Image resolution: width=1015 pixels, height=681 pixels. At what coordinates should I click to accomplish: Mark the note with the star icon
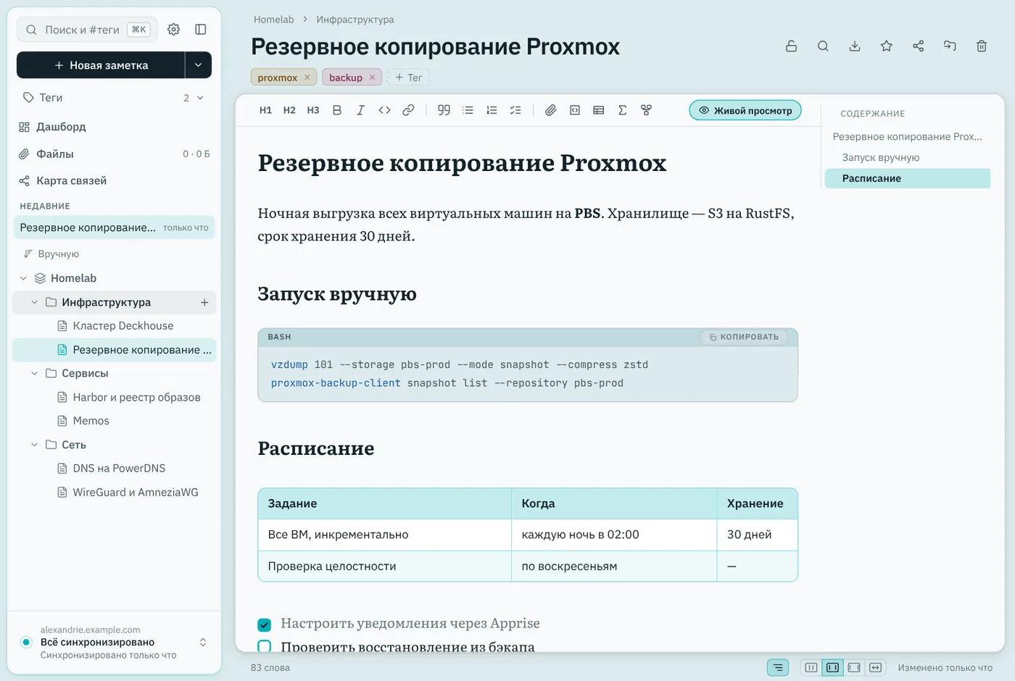886,46
